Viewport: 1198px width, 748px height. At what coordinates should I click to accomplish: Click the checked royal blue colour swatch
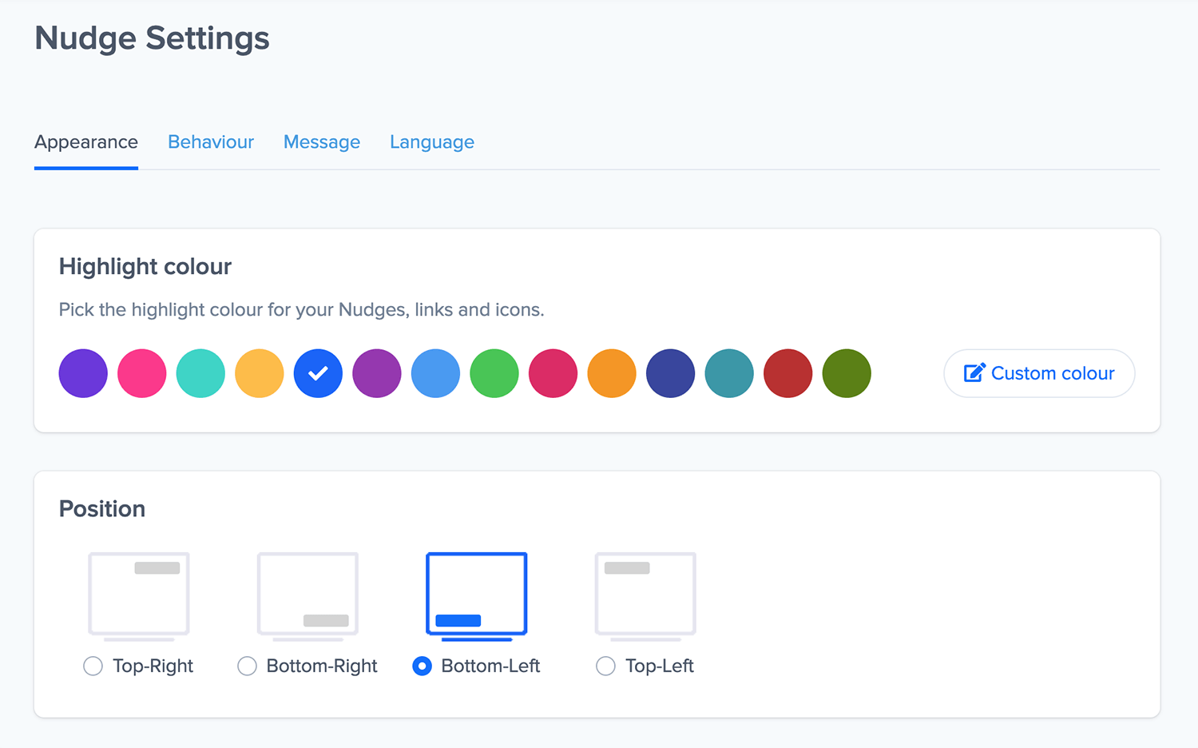318,373
